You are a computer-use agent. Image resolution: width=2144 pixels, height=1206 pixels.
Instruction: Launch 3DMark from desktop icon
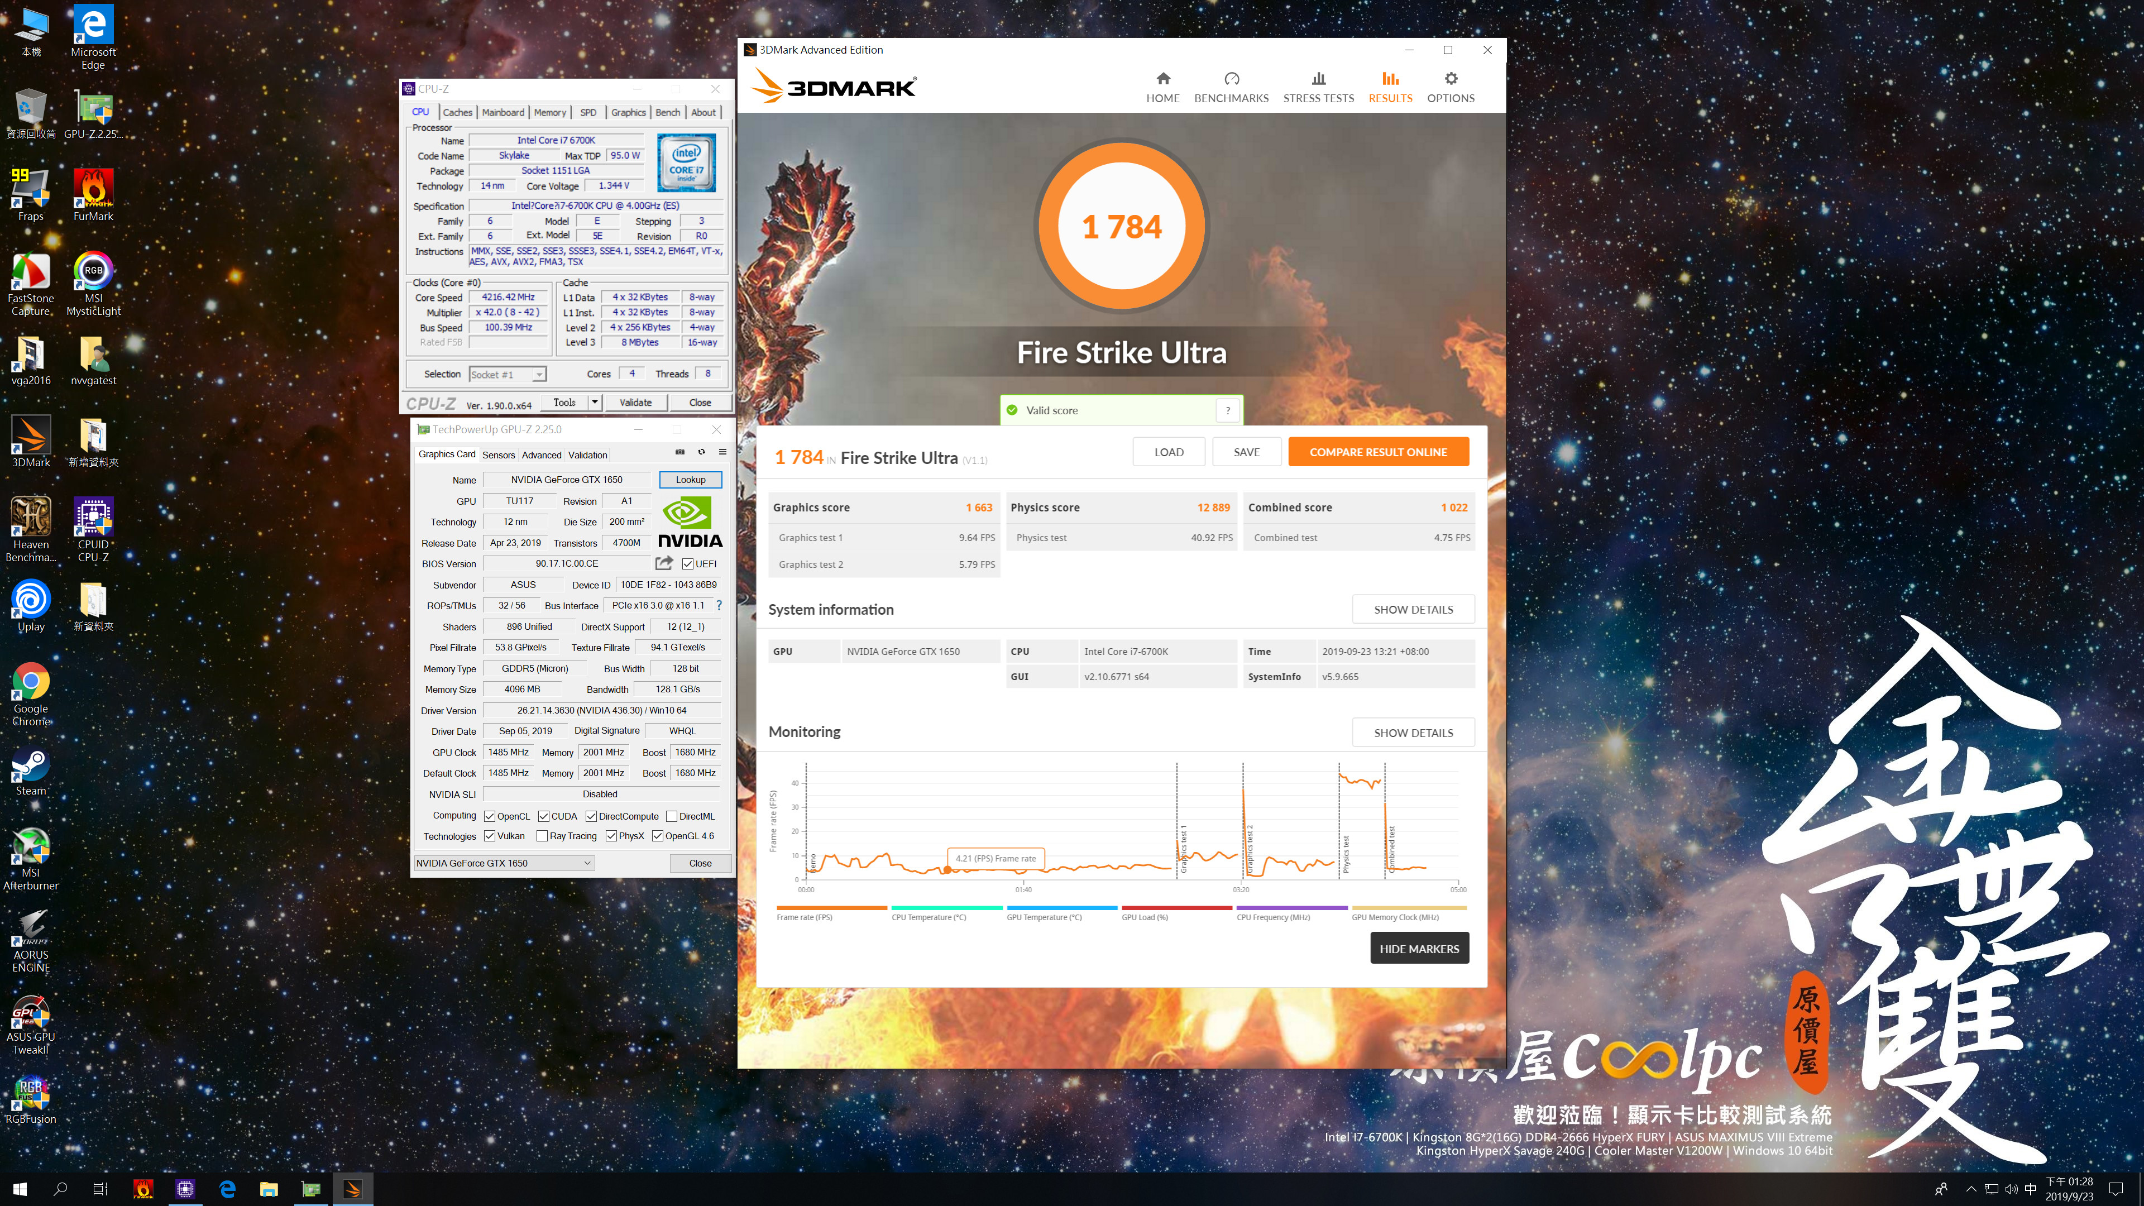31,443
